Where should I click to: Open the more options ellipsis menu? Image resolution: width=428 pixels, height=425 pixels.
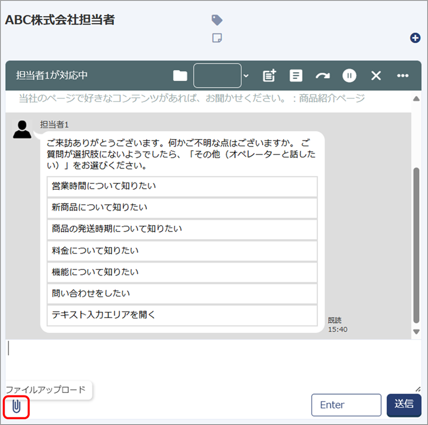[x=402, y=76]
